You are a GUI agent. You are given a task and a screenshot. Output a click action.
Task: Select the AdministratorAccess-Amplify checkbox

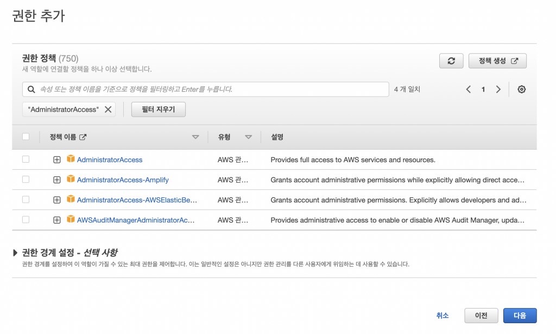pos(26,179)
